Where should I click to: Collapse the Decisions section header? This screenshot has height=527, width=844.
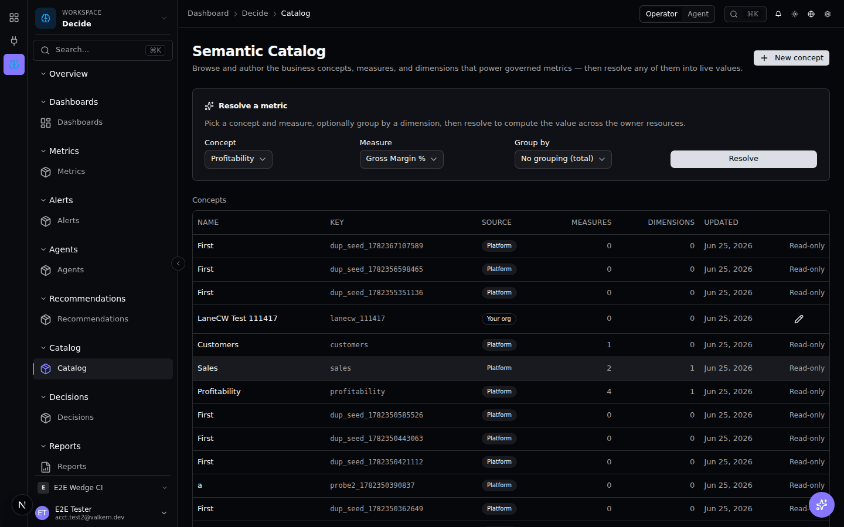pos(64,397)
